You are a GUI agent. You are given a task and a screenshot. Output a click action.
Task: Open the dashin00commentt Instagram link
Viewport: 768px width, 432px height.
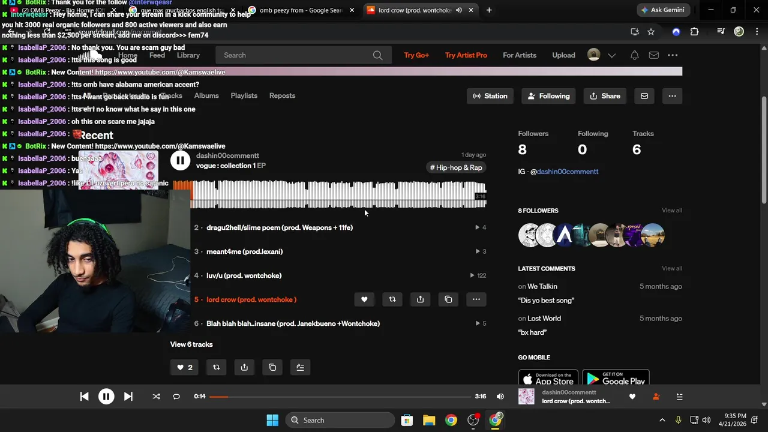point(568,172)
